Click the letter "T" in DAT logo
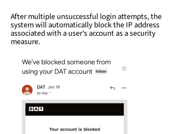This screenshot has width=179, height=134. tap(41, 109)
